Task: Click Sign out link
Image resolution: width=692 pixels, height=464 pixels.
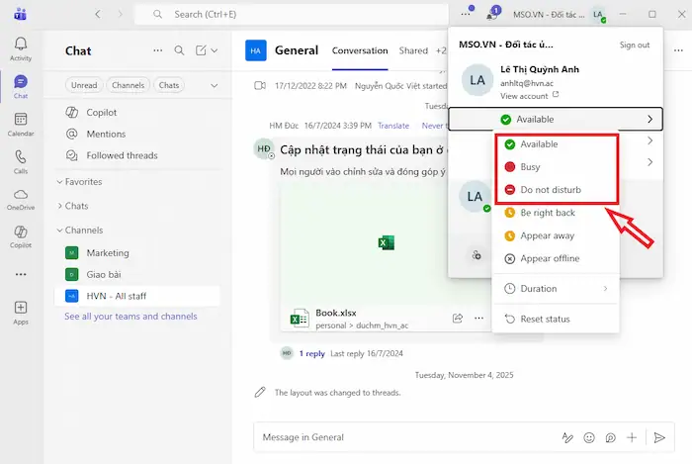Action: click(635, 45)
